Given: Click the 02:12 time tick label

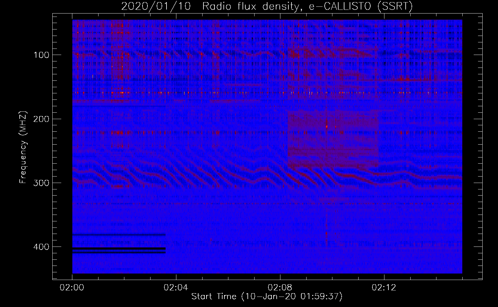Looking at the screenshot, I should pyautogui.click(x=384, y=287).
